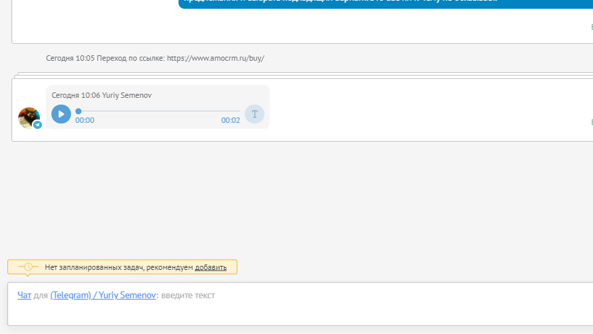Play the voice message from Yuriy Semenov
This screenshot has height=334, width=593.
click(61, 114)
